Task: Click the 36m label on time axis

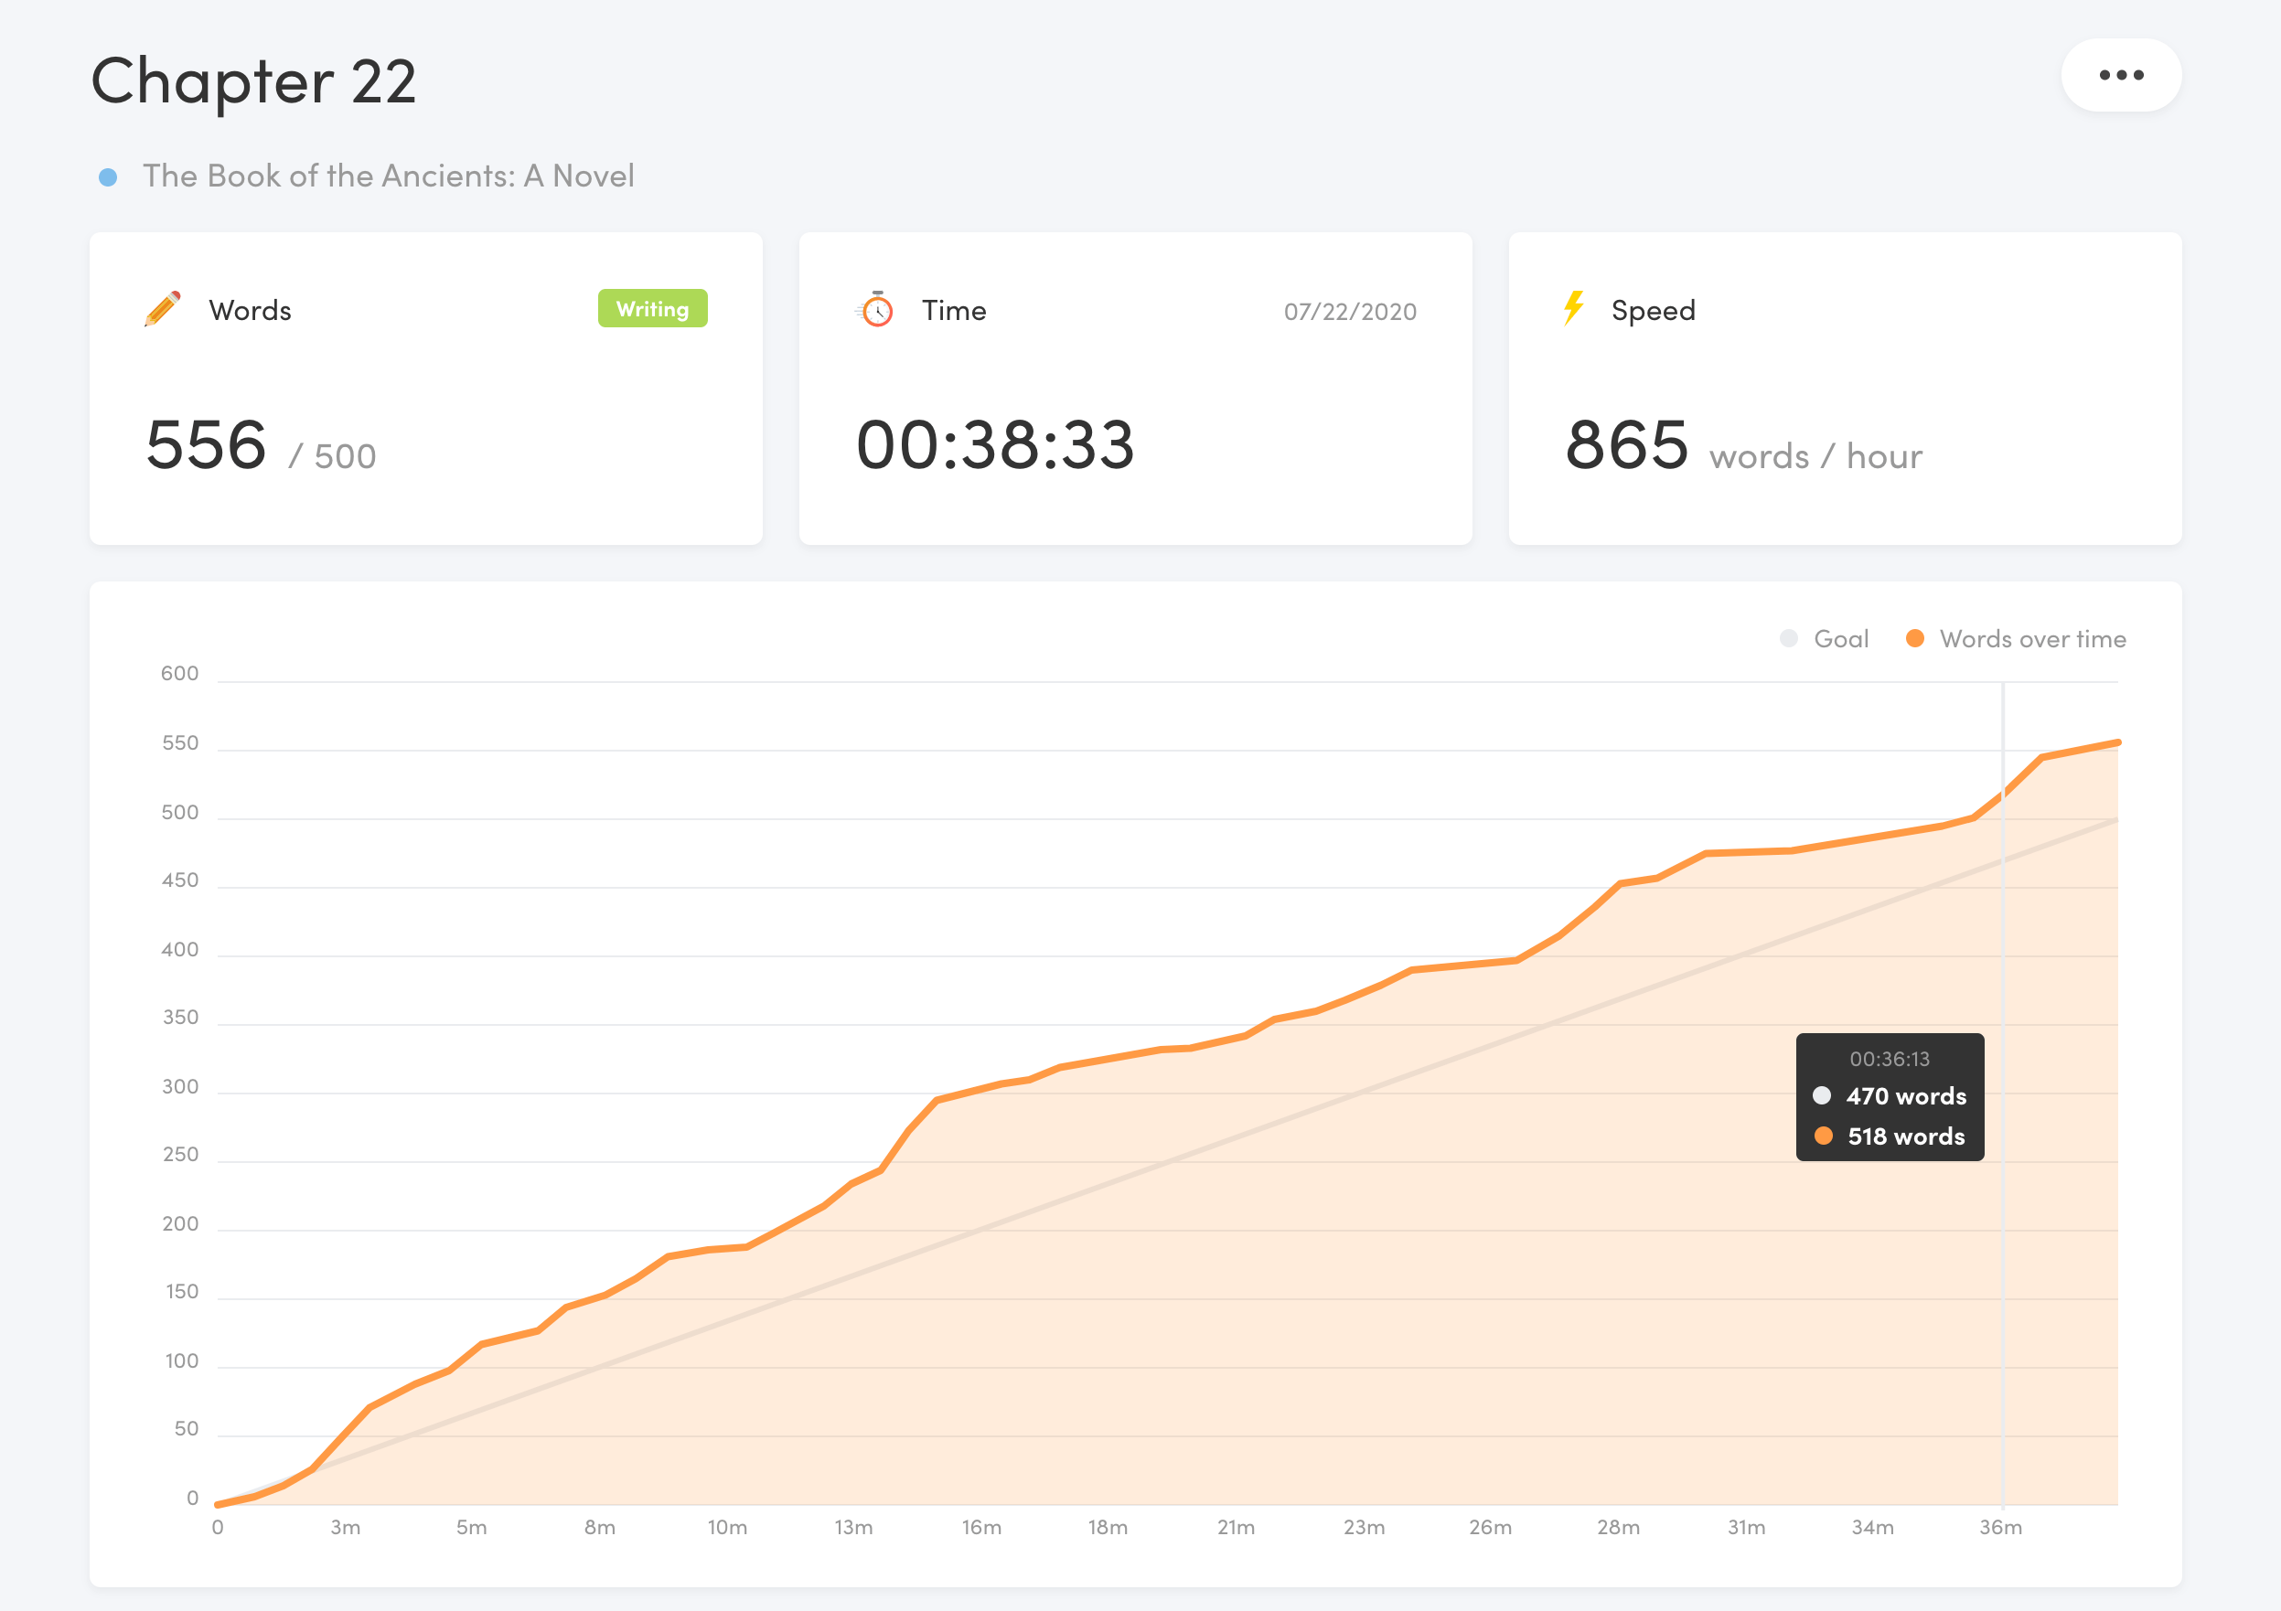Action: [1999, 1528]
